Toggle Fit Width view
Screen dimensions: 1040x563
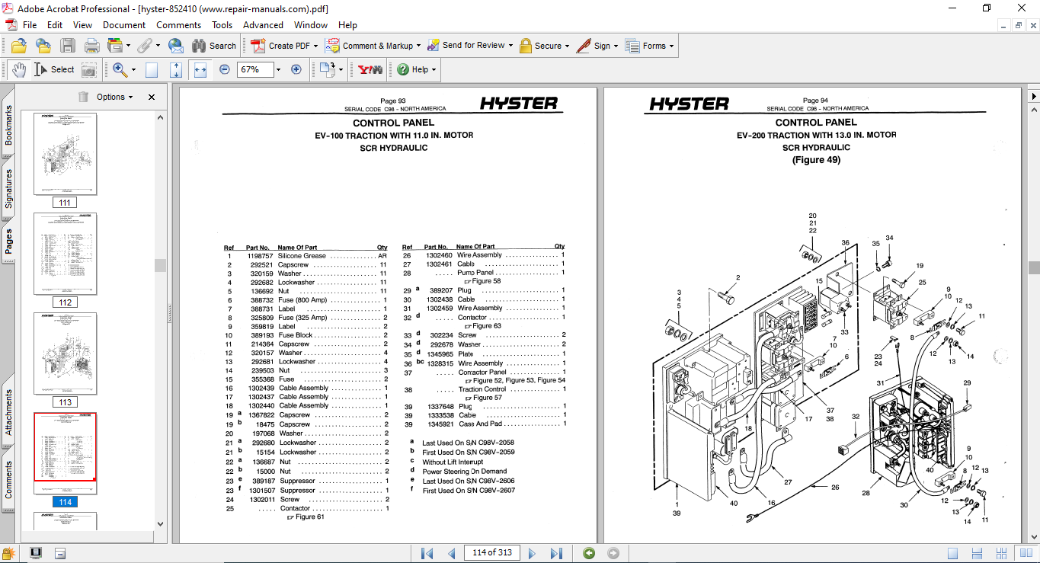tap(200, 69)
